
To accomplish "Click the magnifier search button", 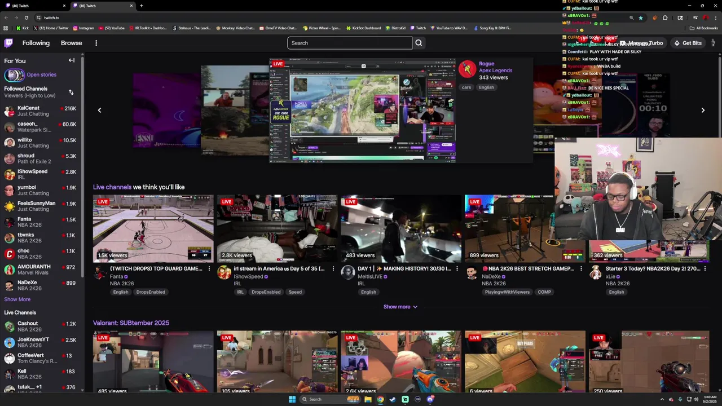I will [419, 43].
